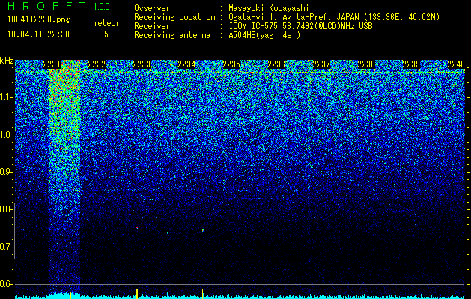Click the kHz axis unit label

pos(7,61)
